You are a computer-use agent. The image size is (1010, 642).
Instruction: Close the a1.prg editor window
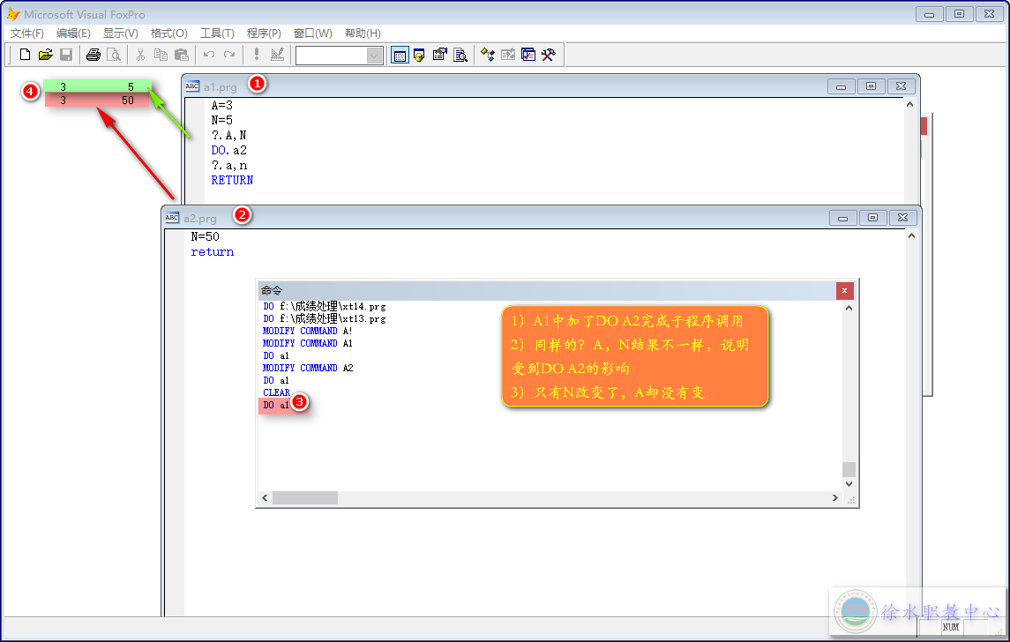902,86
